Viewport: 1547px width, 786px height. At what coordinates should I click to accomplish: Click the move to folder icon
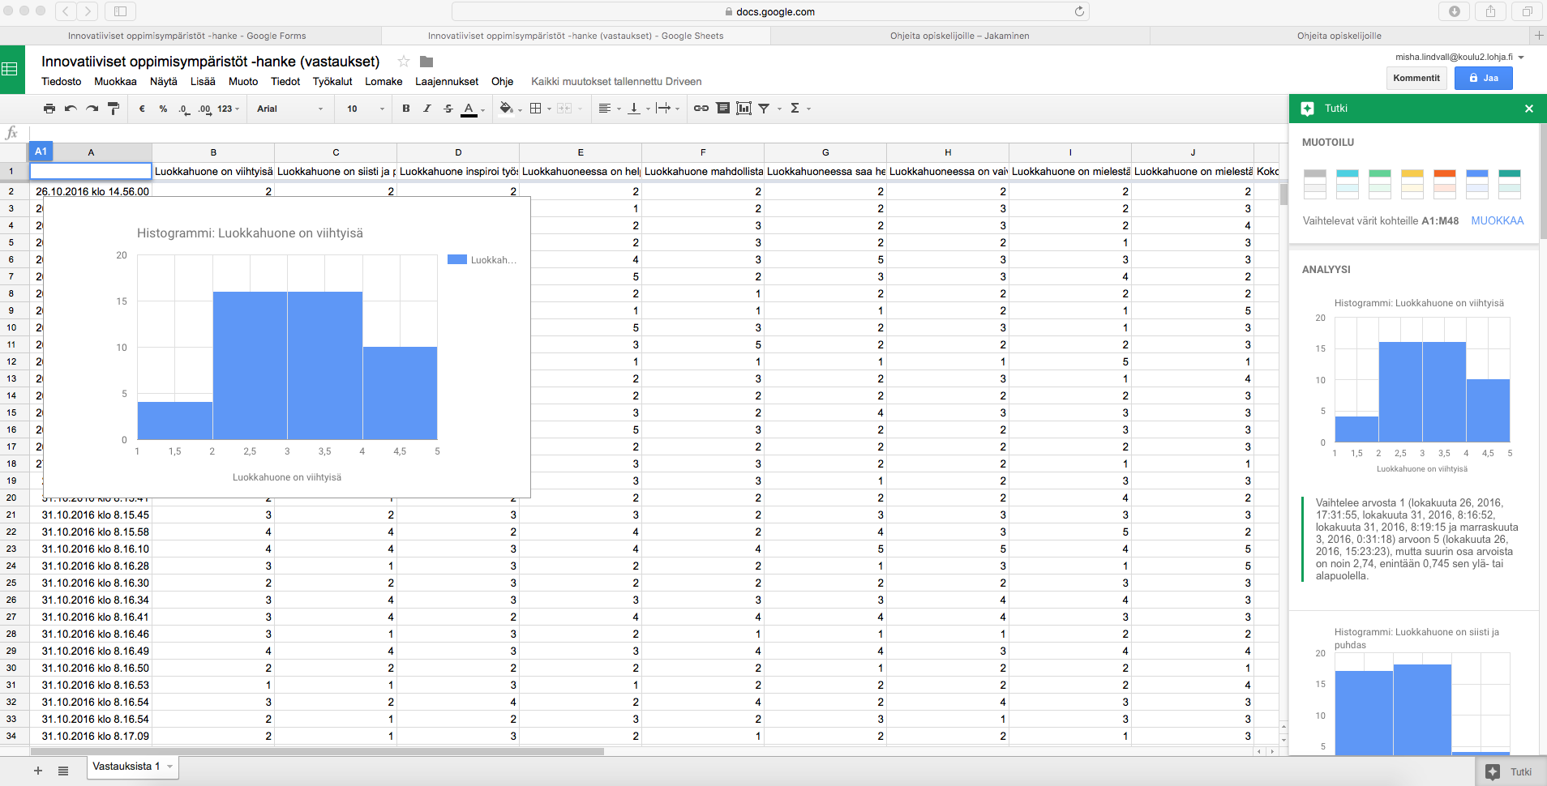point(426,62)
